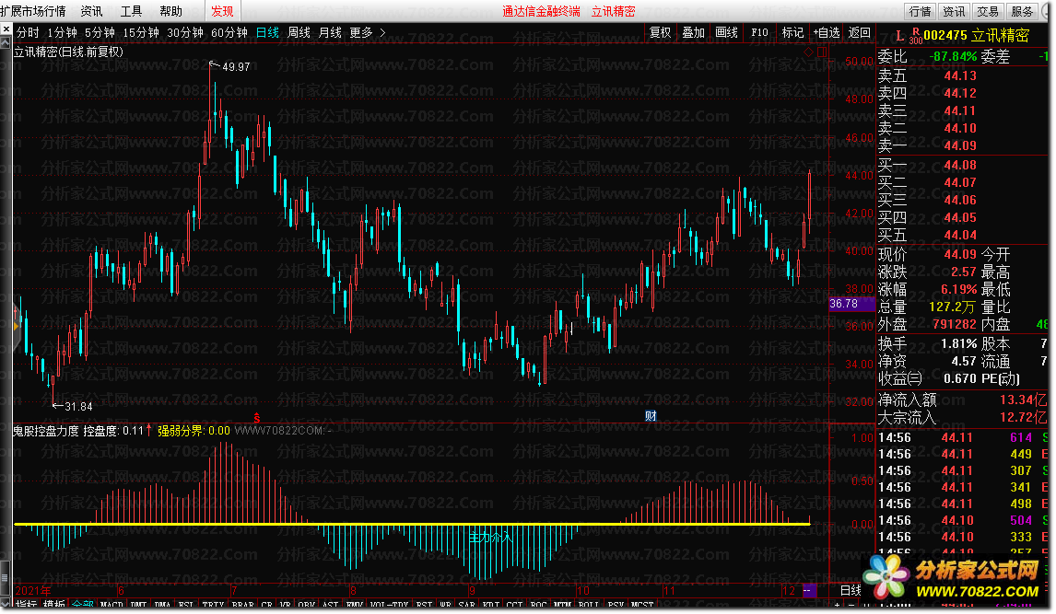Switch to 周线 weekly chart

[x=299, y=32]
